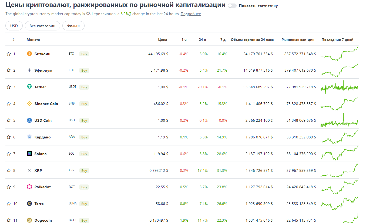Sort by the '#' rank column
Viewport: 373px width, 223px height.
(x=13, y=40)
